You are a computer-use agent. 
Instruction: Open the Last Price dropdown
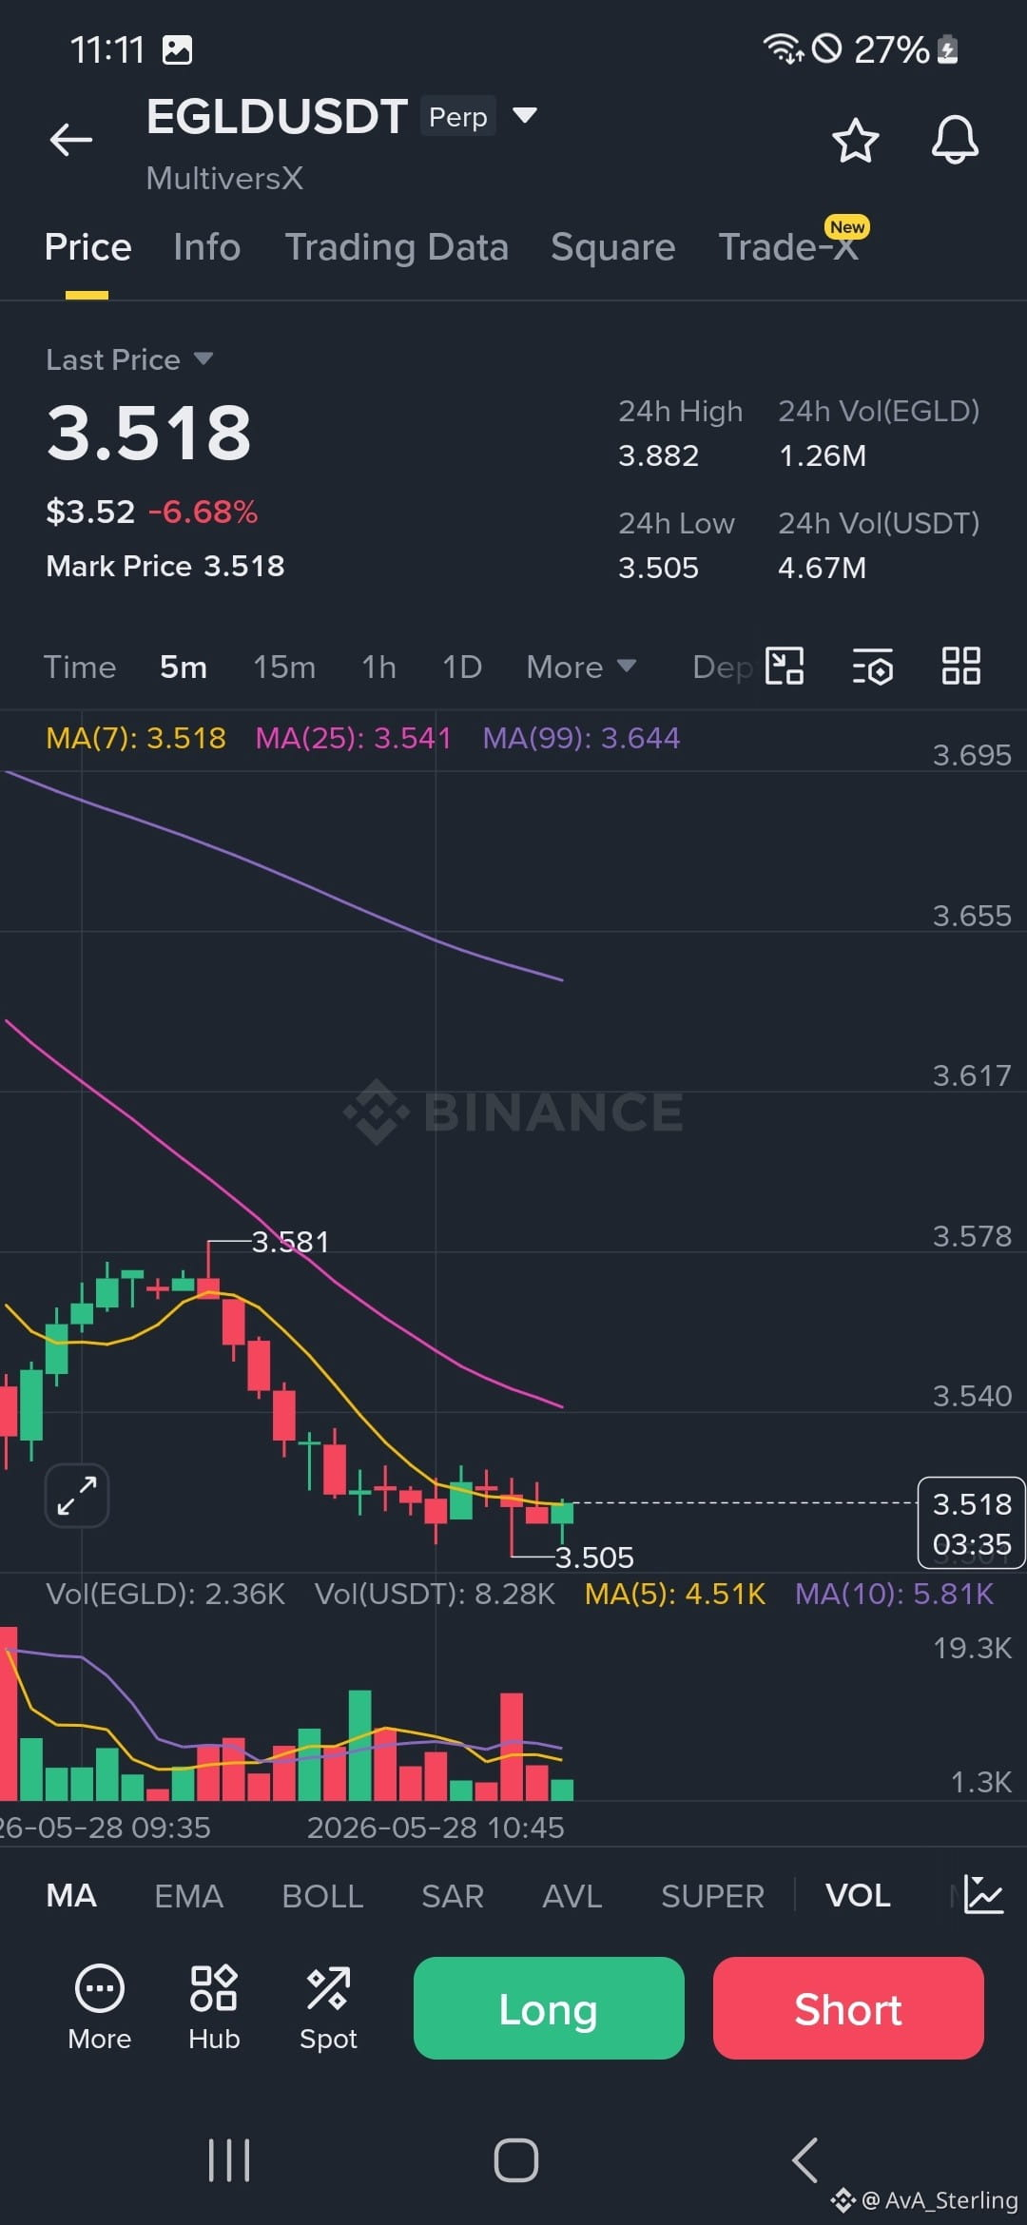click(x=129, y=359)
